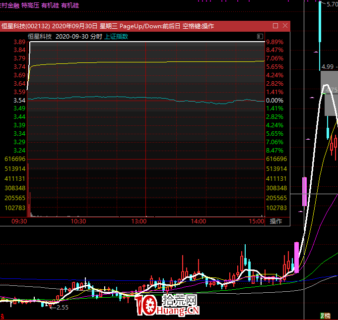This screenshot has height=320, width=338.
Task: Close the 恒星科技 intraday popup window
Action: [285, 25]
